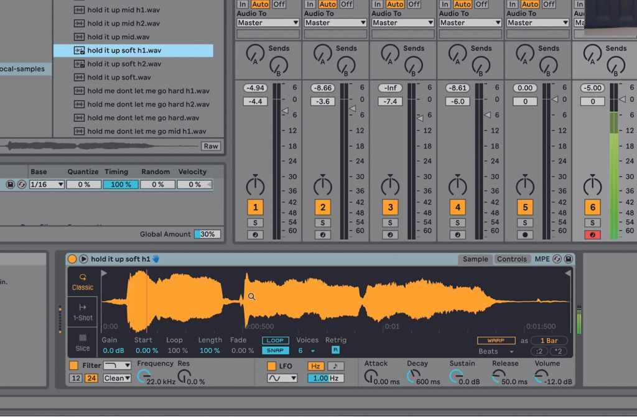The image size is (637, 417).
Task: Open the Audio To Master dropdown on track 1
Action: click(x=267, y=22)
